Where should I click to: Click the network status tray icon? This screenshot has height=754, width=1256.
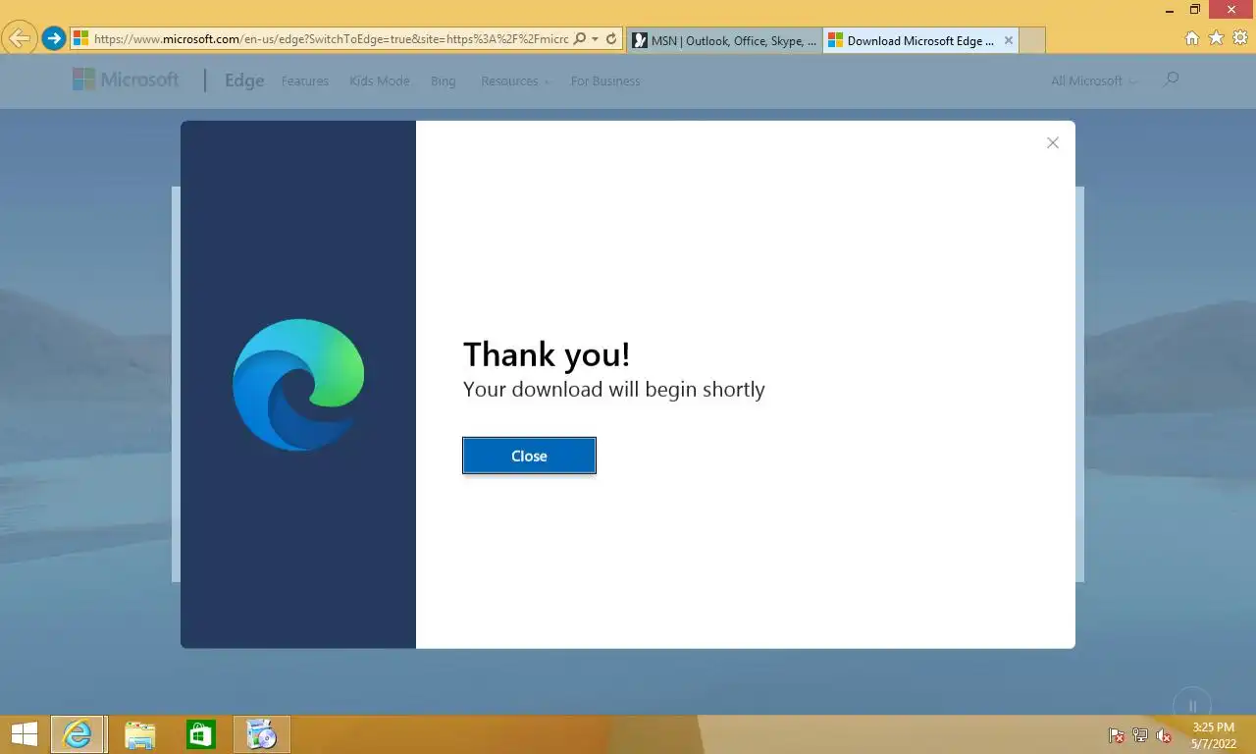coord(1140,735)
